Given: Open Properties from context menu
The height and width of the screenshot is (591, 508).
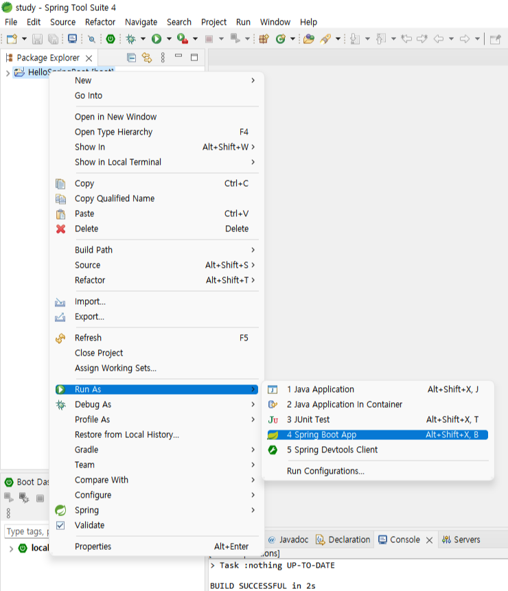Looking at the screenshot, I should (157, 546).
